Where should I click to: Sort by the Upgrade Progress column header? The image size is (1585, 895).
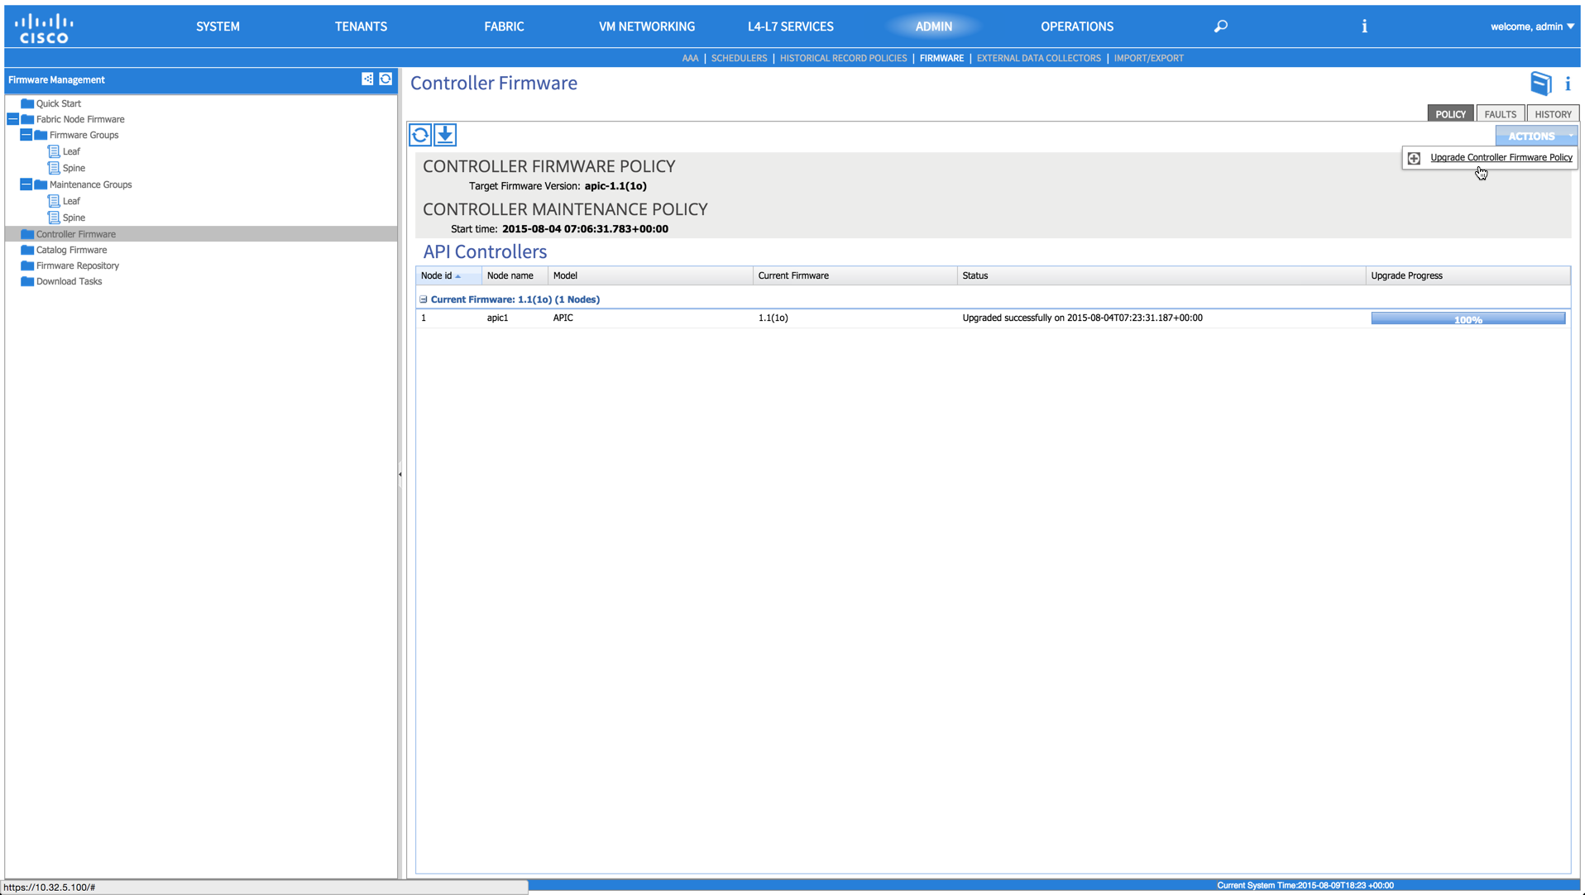[1468, 275]
